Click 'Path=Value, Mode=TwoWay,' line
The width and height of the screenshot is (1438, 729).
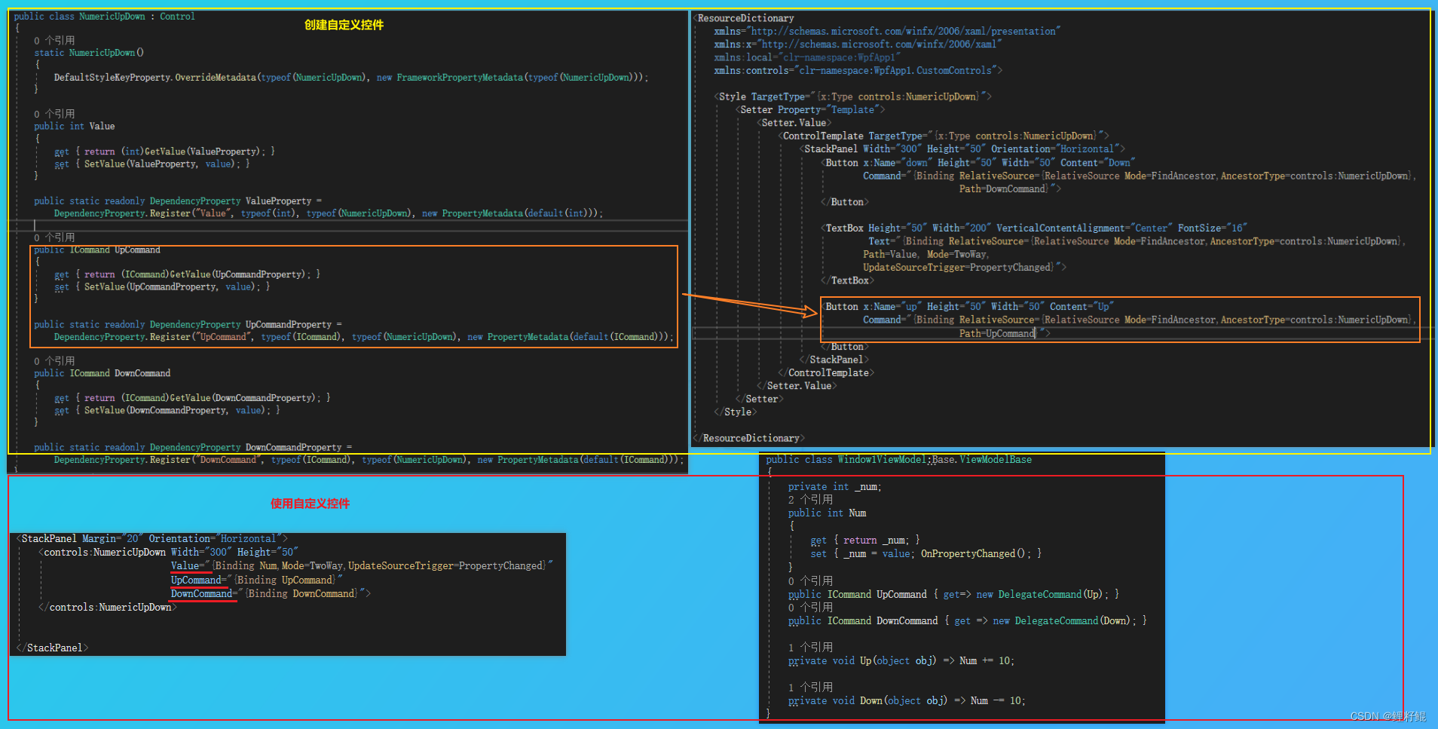[926, 255]
